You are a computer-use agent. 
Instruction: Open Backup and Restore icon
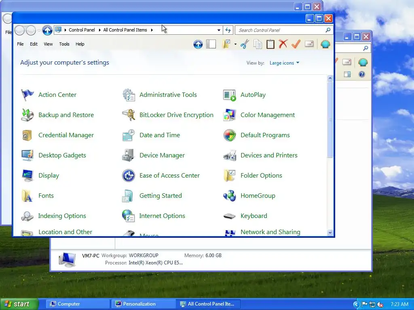(27, 115)
